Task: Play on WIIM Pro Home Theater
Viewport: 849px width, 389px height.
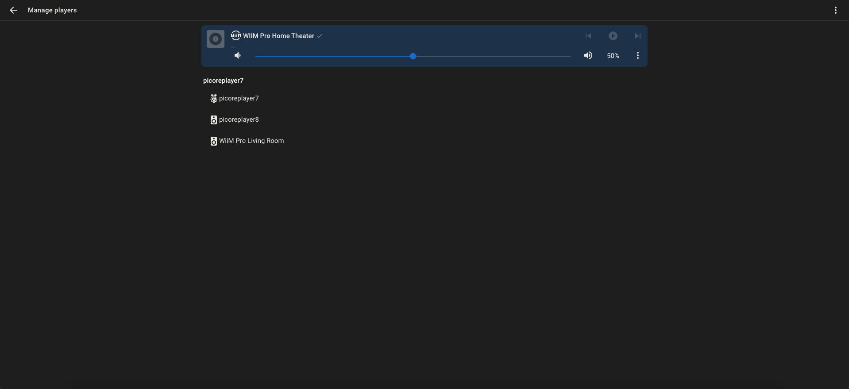Action: point(613,36)
